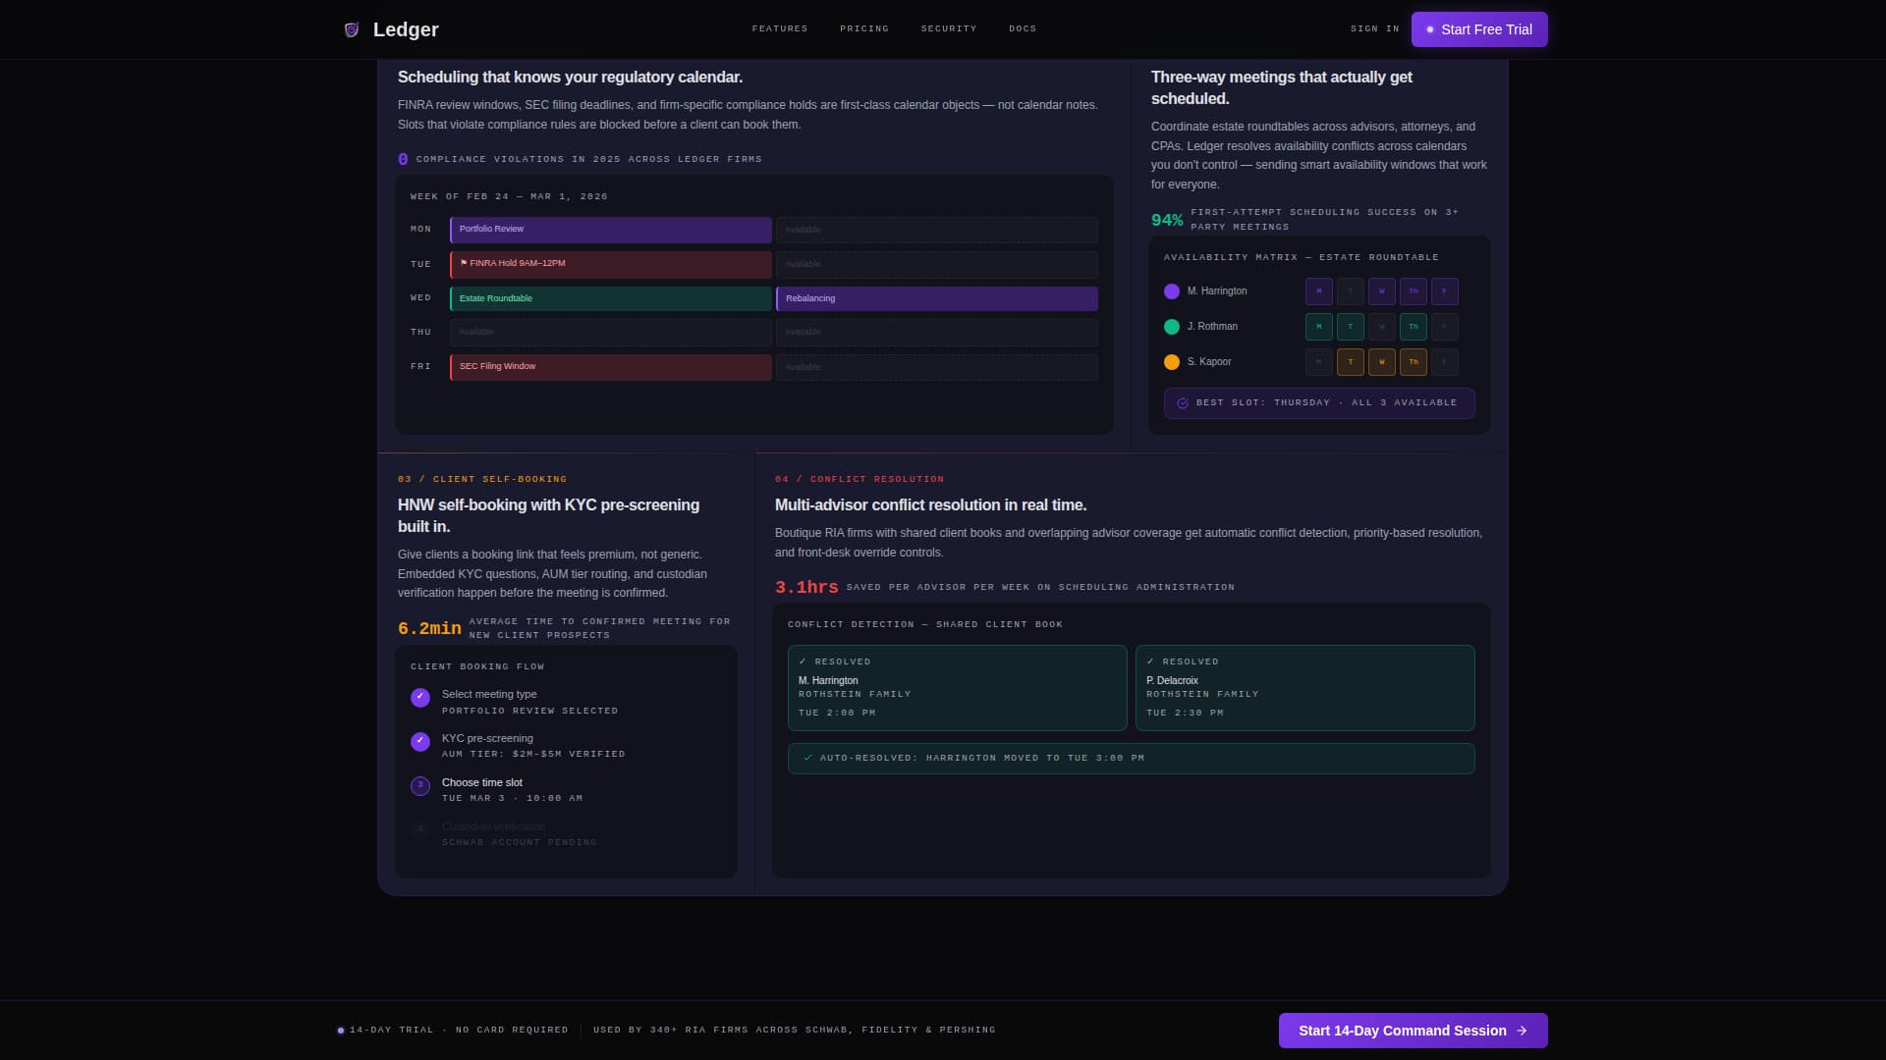Viewport: 1886px width, 1060px height.
Task: Click arrow icon on Start 14-Day Command Session
Action: click(x=1522, y=1031)
